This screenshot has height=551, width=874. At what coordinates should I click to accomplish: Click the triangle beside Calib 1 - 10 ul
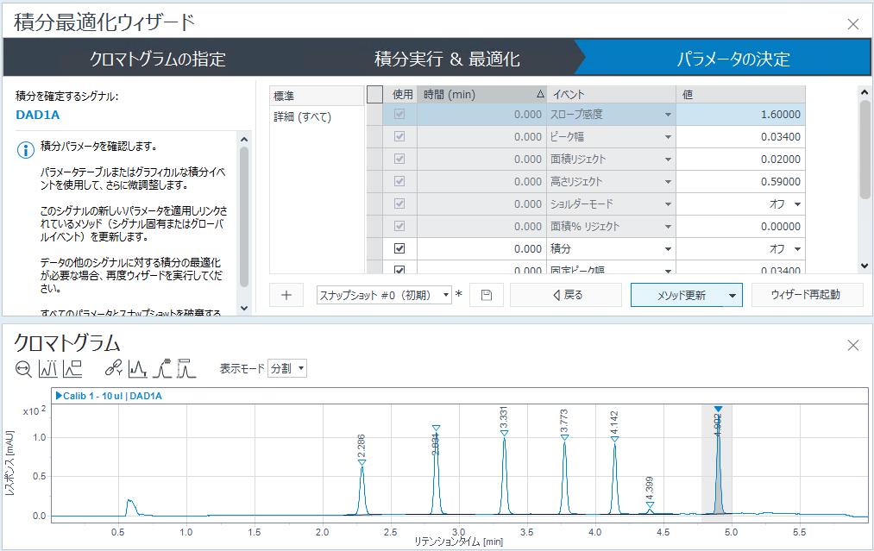click(x=59, y=396)
